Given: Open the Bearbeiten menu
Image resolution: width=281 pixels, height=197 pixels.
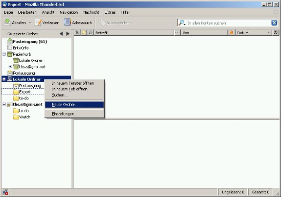Looking at the screenshot, I should point(27,12).
